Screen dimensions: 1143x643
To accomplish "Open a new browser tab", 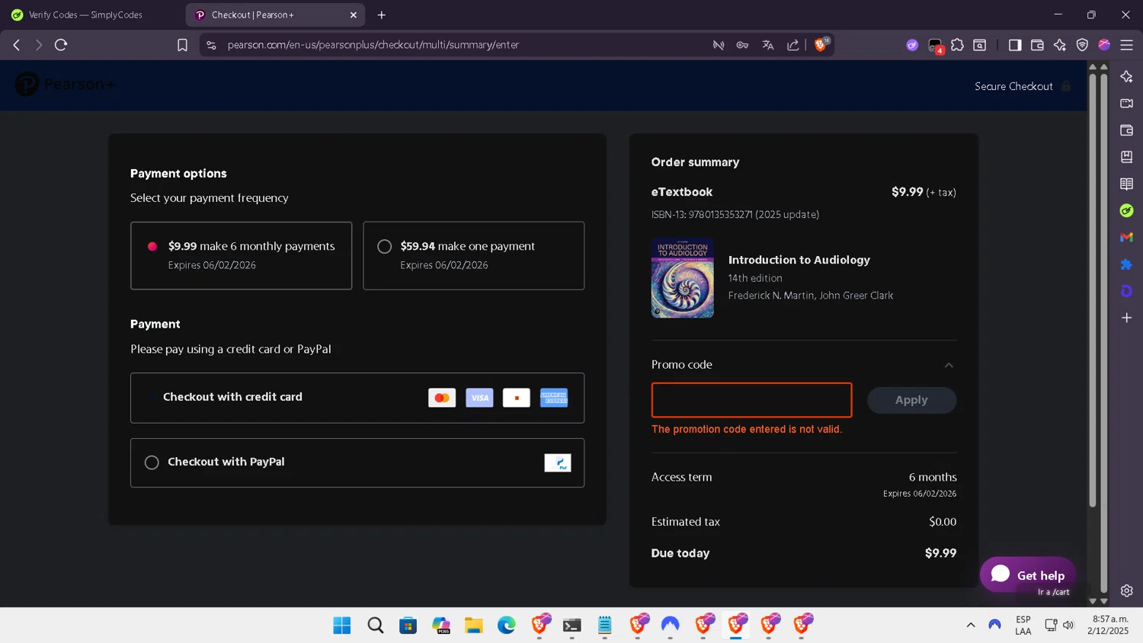I will pyautogui.click(x=382, y=14).
